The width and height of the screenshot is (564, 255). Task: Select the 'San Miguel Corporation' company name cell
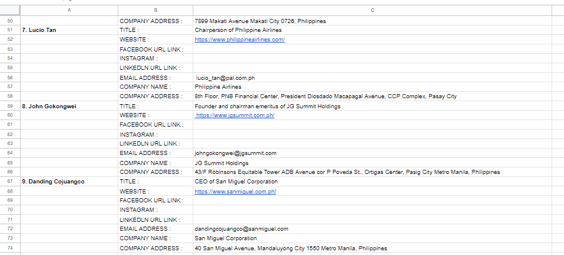pos(372,238)
